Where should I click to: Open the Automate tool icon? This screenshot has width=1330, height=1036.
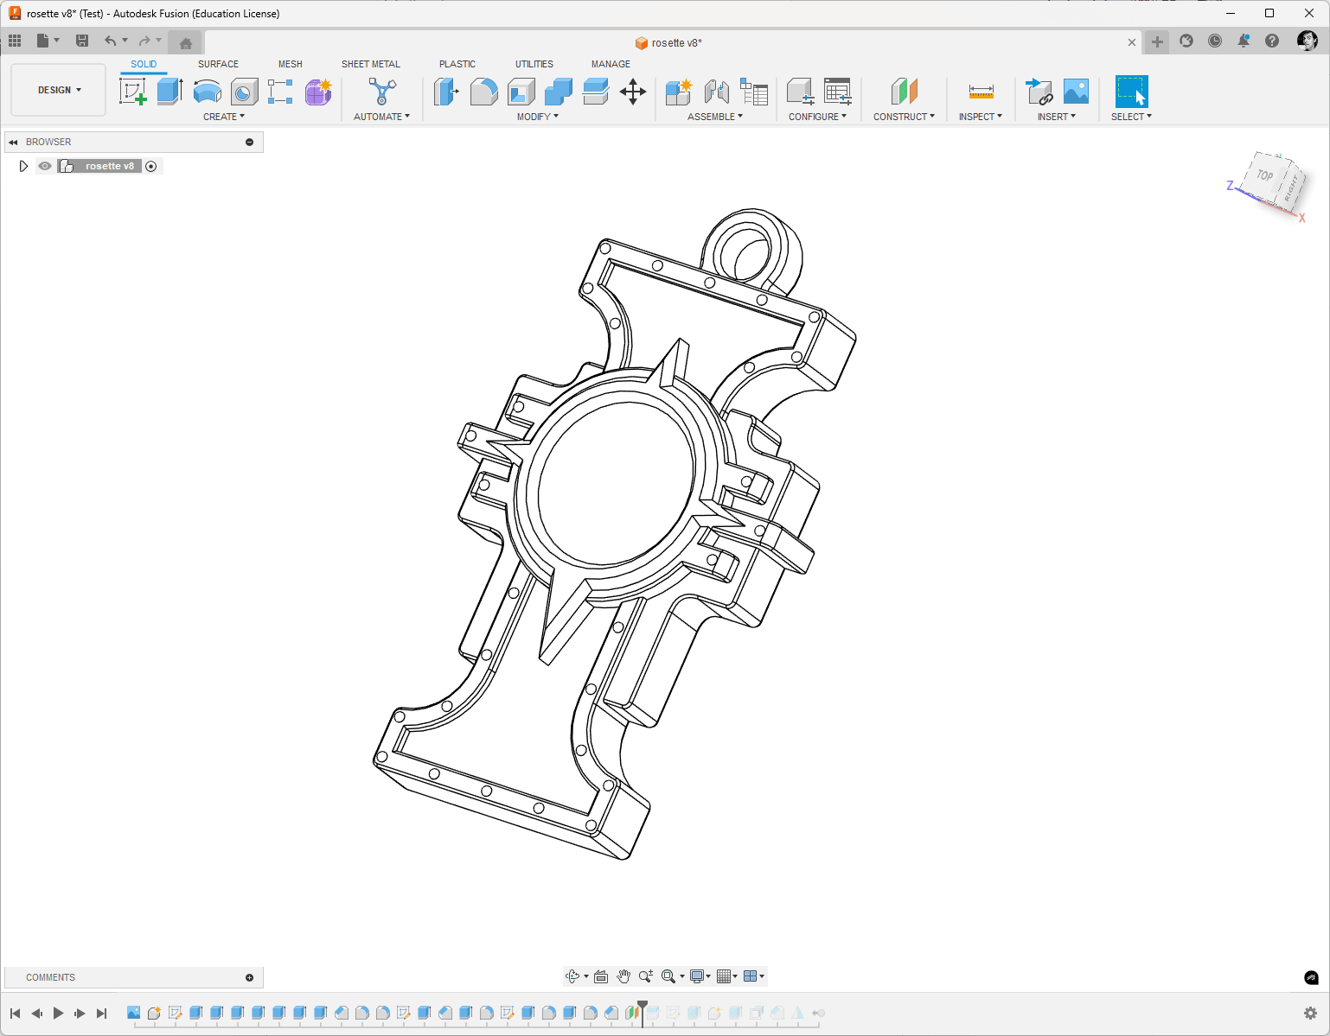381,91
